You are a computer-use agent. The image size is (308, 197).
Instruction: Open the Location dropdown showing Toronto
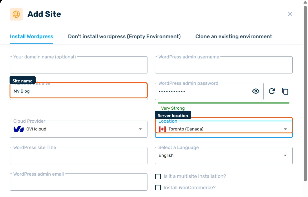click(224, 129)
